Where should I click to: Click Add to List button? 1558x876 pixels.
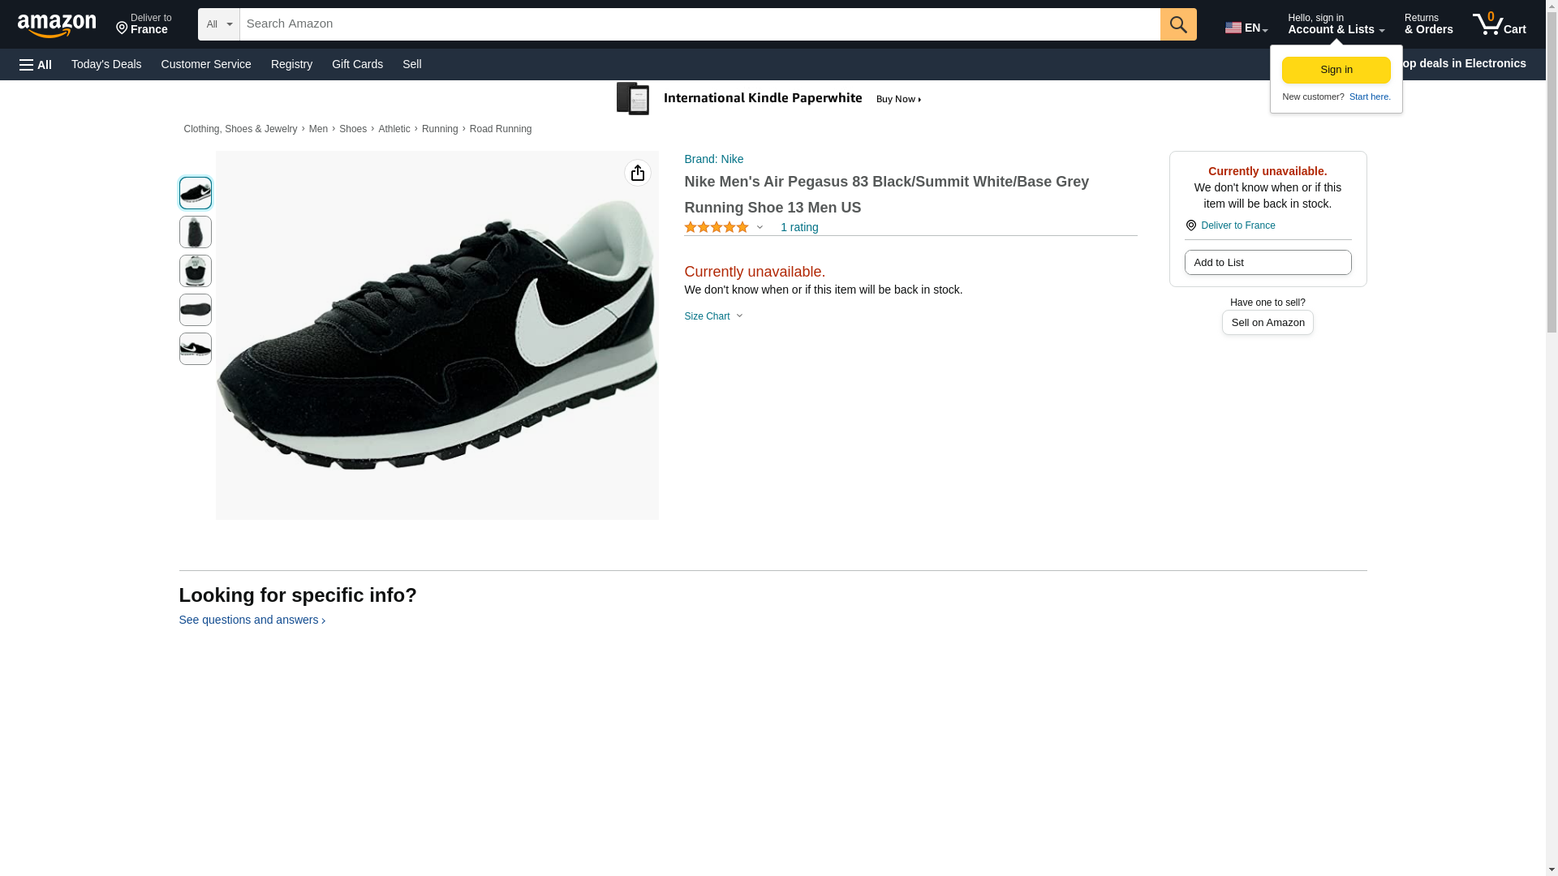[1267, 263]
